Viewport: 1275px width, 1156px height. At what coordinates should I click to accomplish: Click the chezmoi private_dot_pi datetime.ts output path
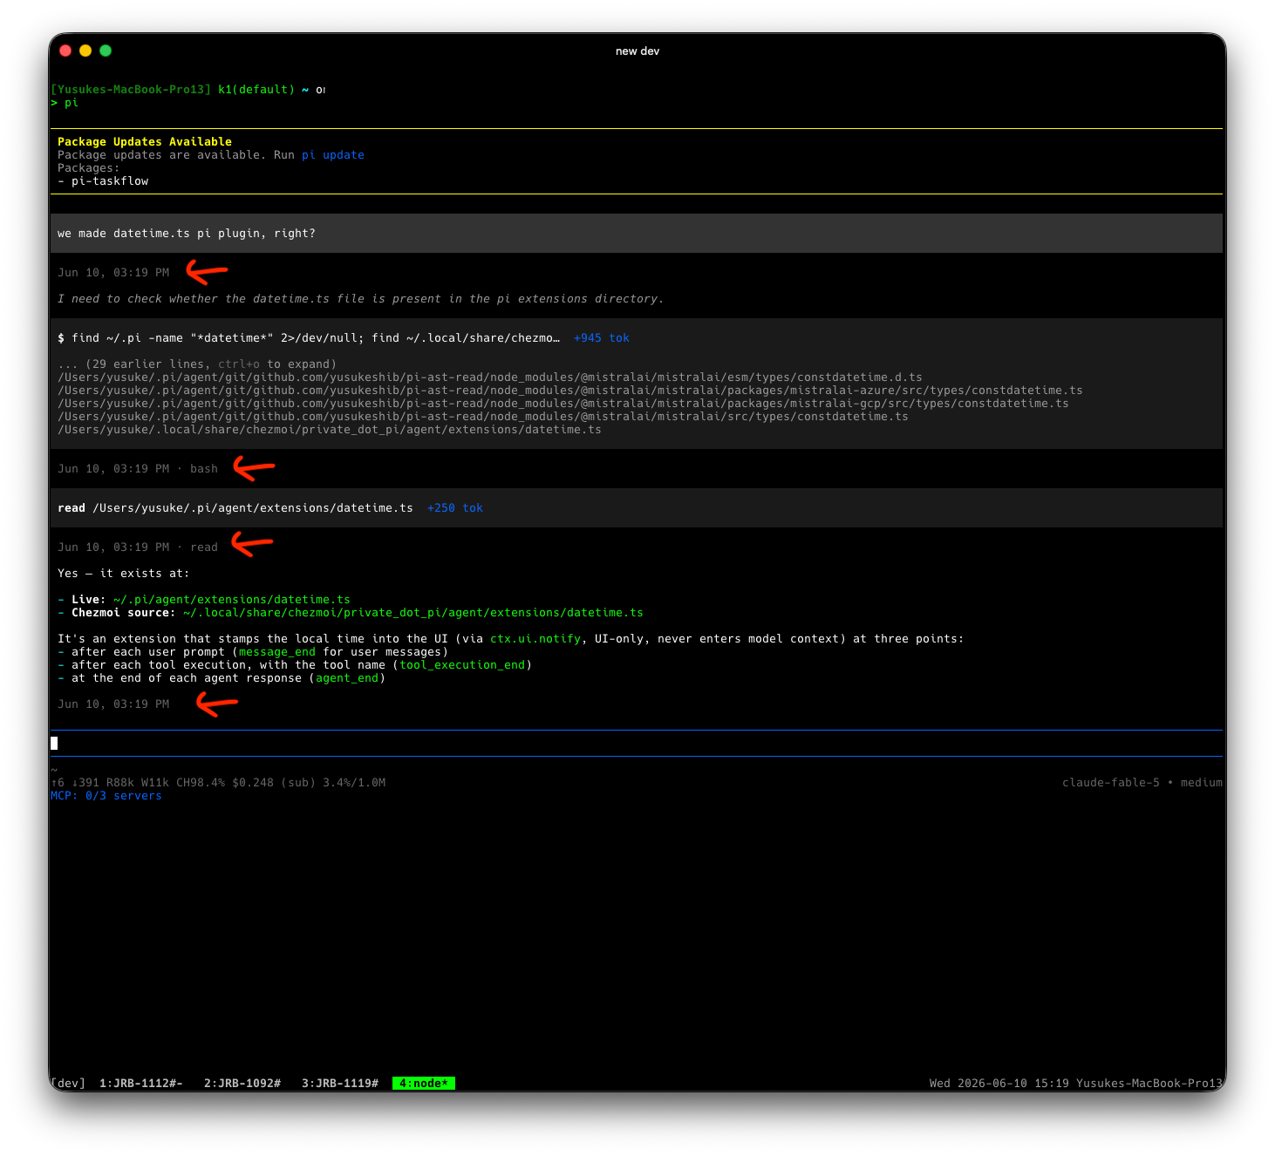(x=330, y=430)
